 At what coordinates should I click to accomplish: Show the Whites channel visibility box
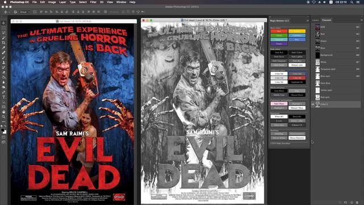pyautogui.click(x=313, y=62)
